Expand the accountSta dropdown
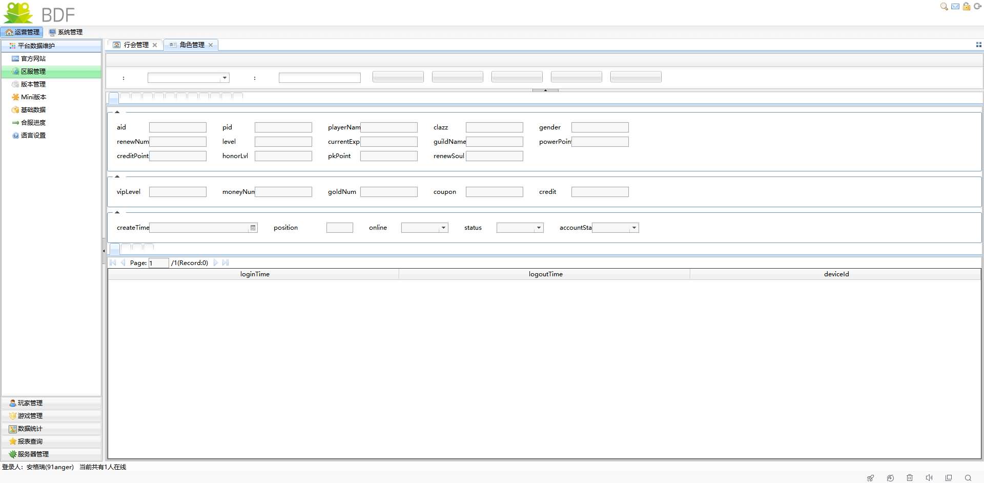Screen dimensions: 984x483 click(x=634, y=228)
